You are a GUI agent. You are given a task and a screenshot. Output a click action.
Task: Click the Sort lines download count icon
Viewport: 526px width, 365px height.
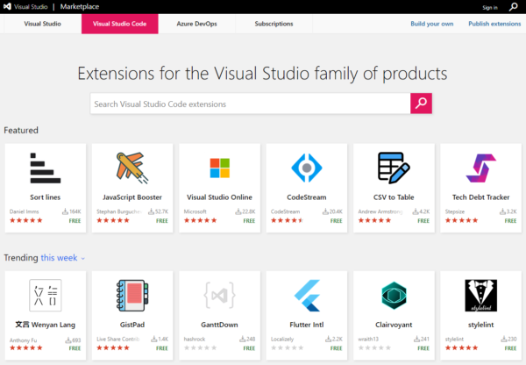coord(65,211)
